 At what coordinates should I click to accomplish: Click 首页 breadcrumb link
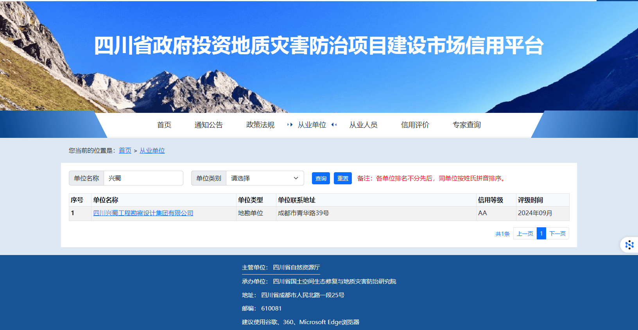tap(125, 151)
